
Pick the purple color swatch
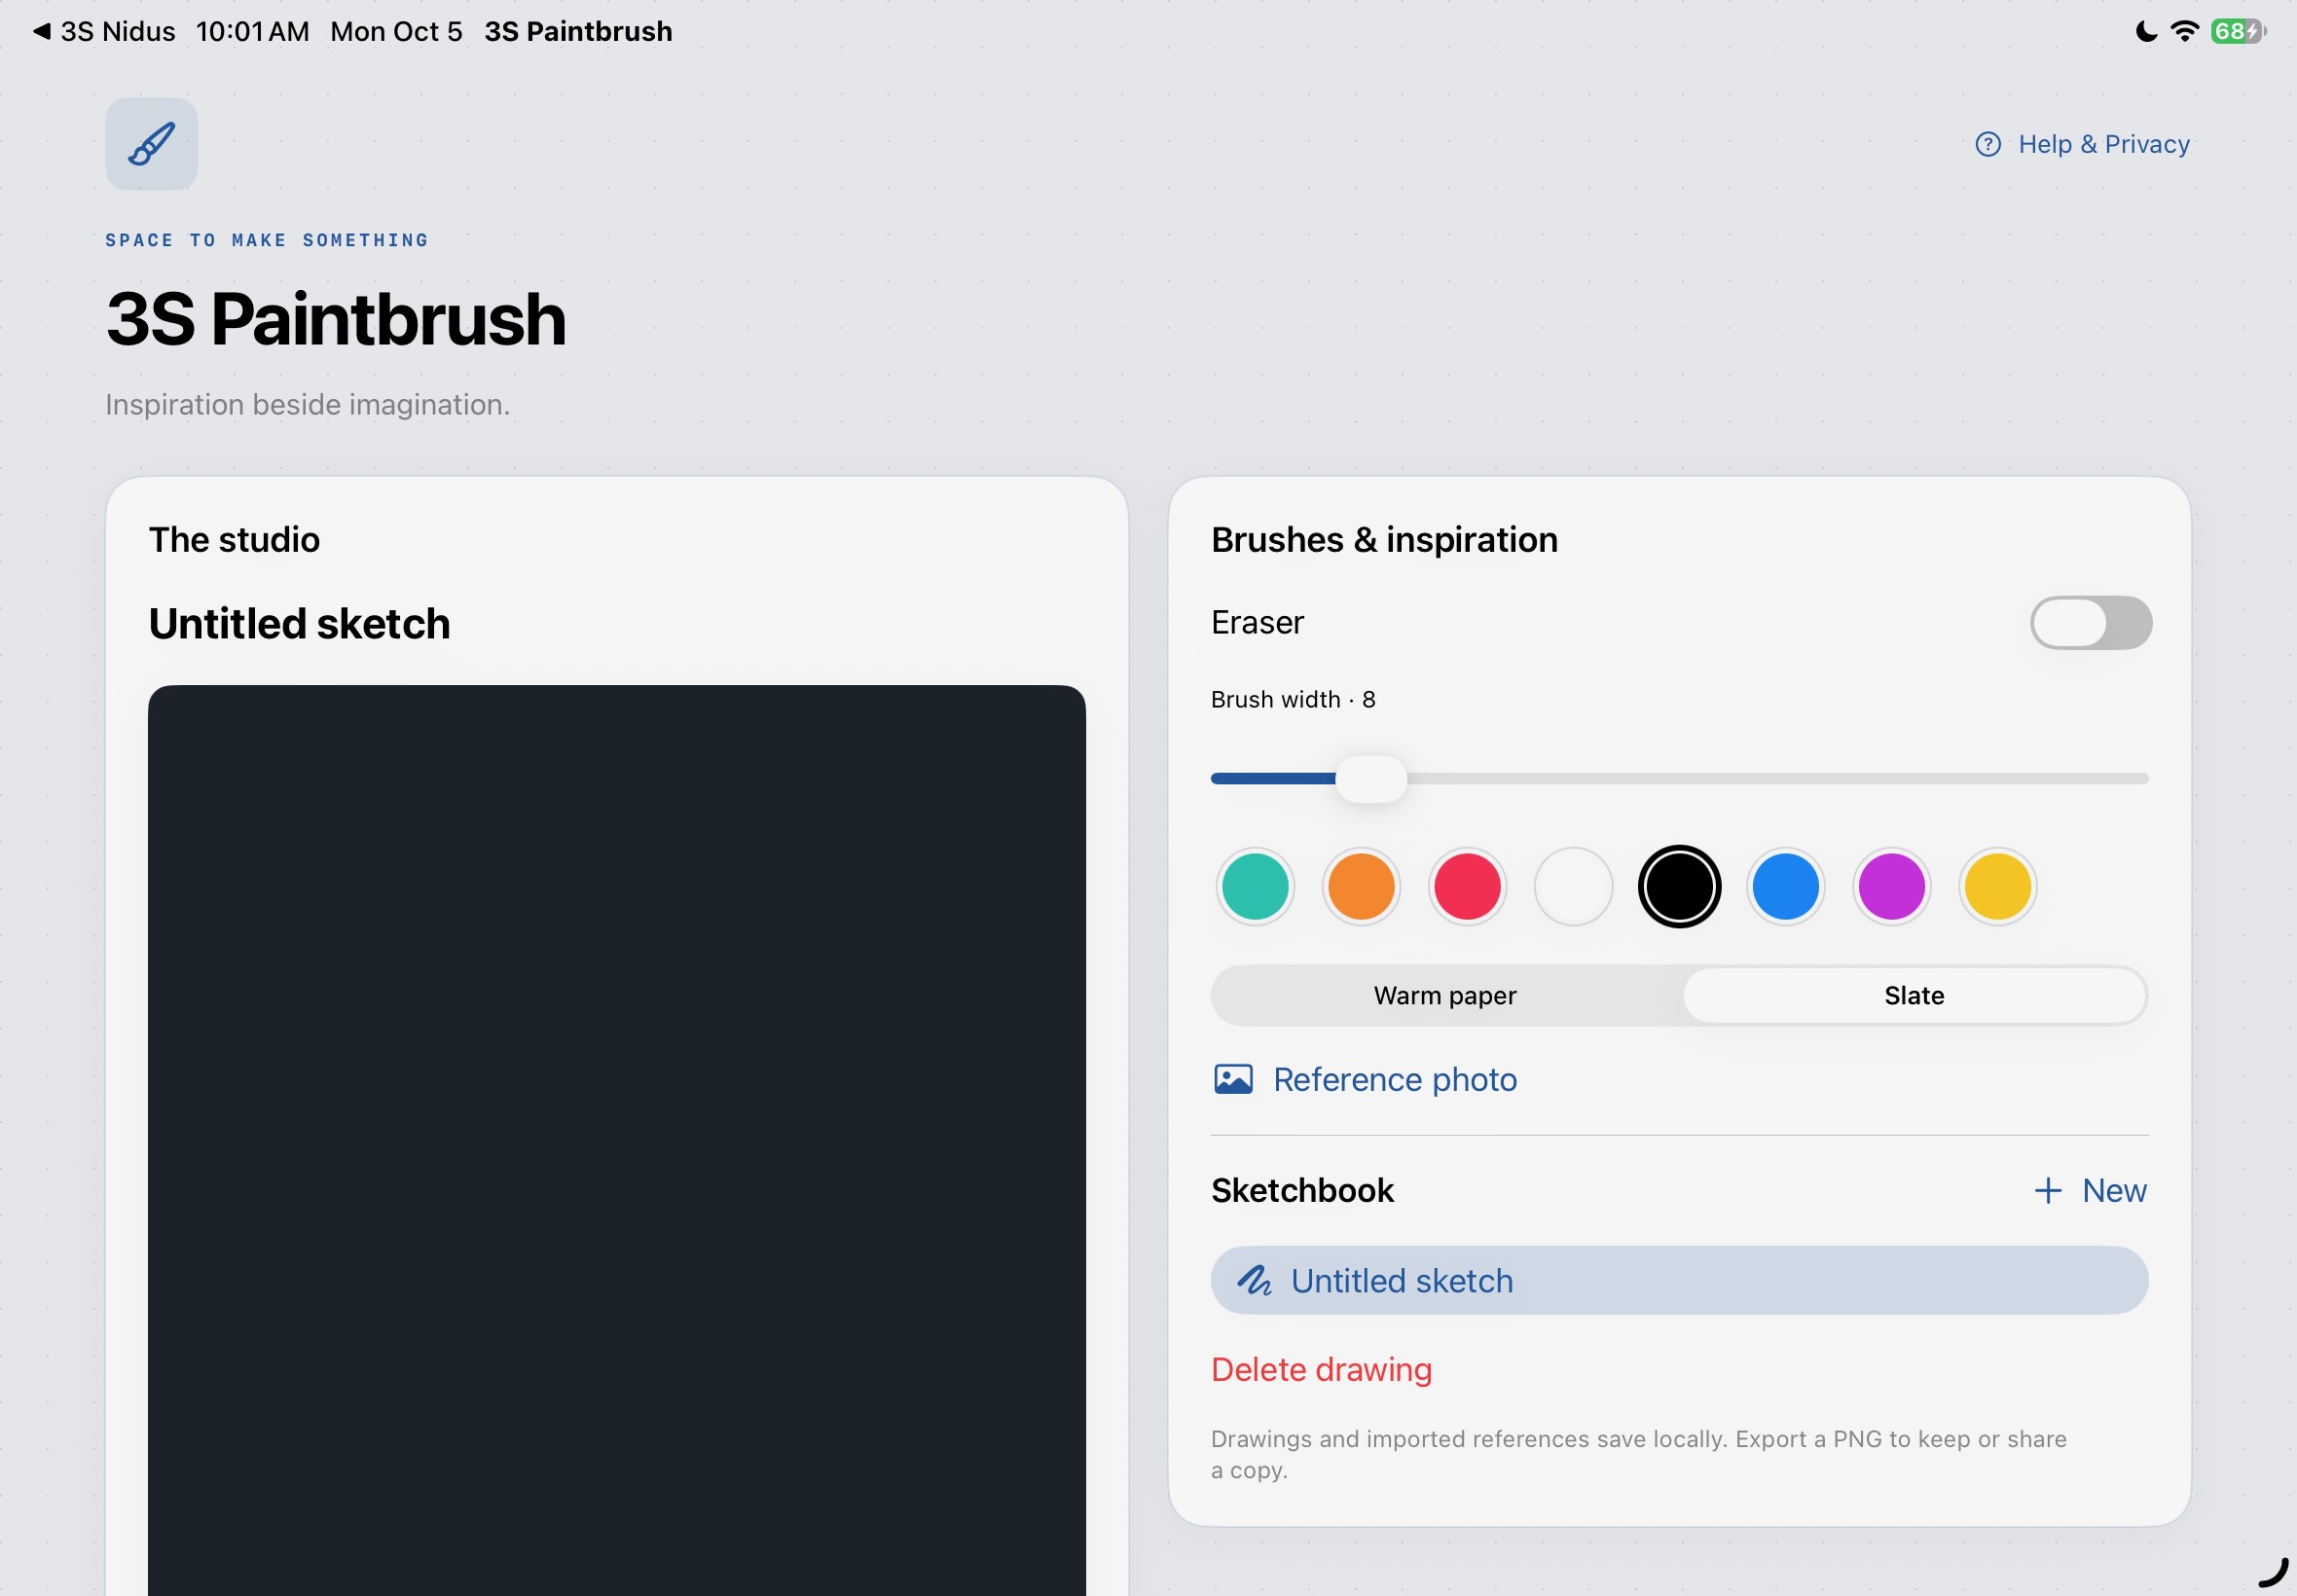1891,886
